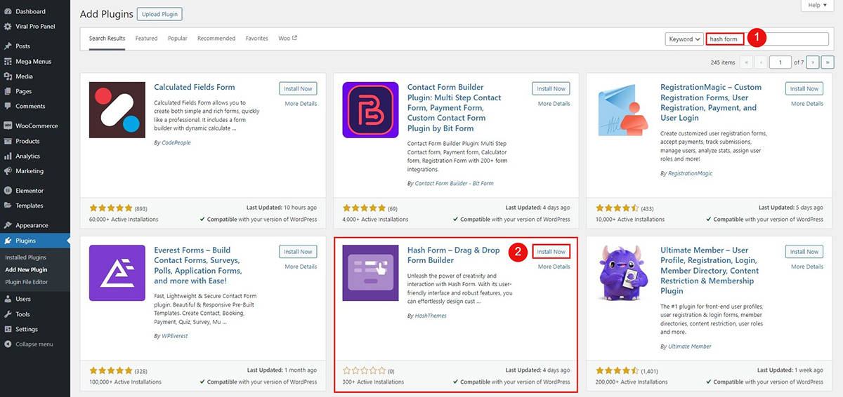843x397 pixels.
Task: Open Installed Plugins submenu item
Action: 26,257
